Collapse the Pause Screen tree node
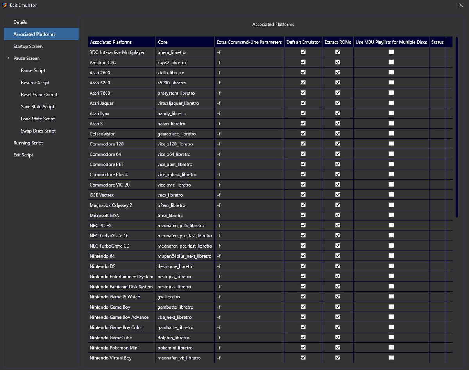 pyautogui.click(x=9, y=58)
